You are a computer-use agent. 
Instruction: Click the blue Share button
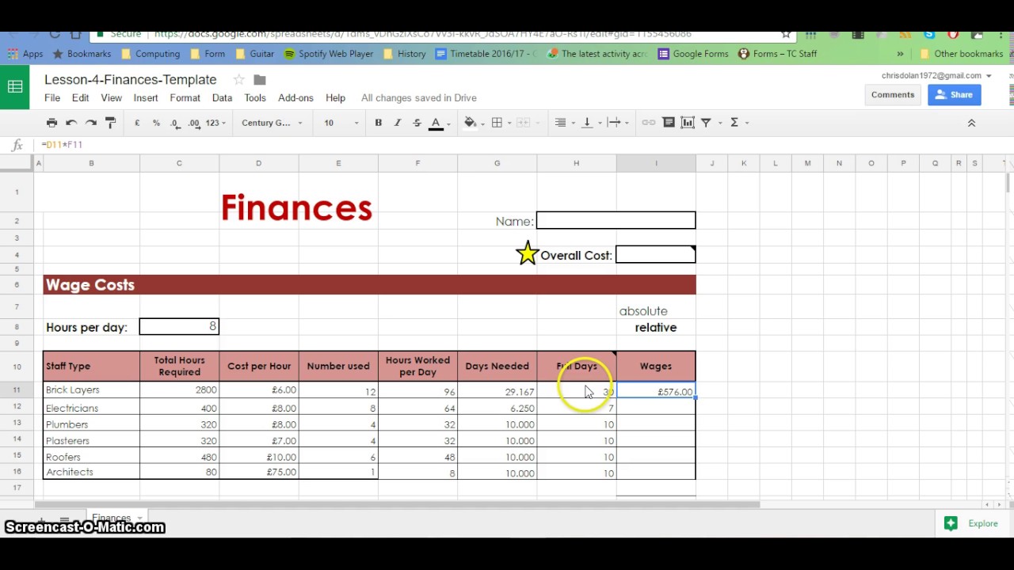pyautogui.click(x=954, y=95)
